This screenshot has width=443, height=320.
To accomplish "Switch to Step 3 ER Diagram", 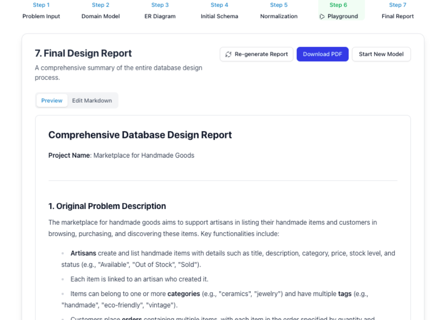I will (x=160, y=10).
